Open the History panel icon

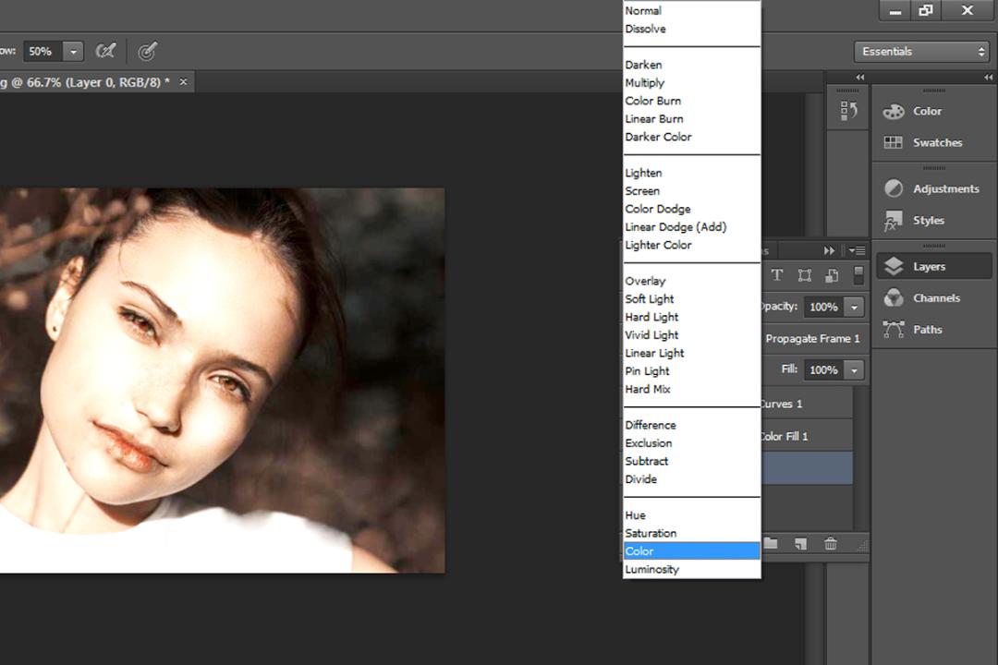click(x=848, y=112)
